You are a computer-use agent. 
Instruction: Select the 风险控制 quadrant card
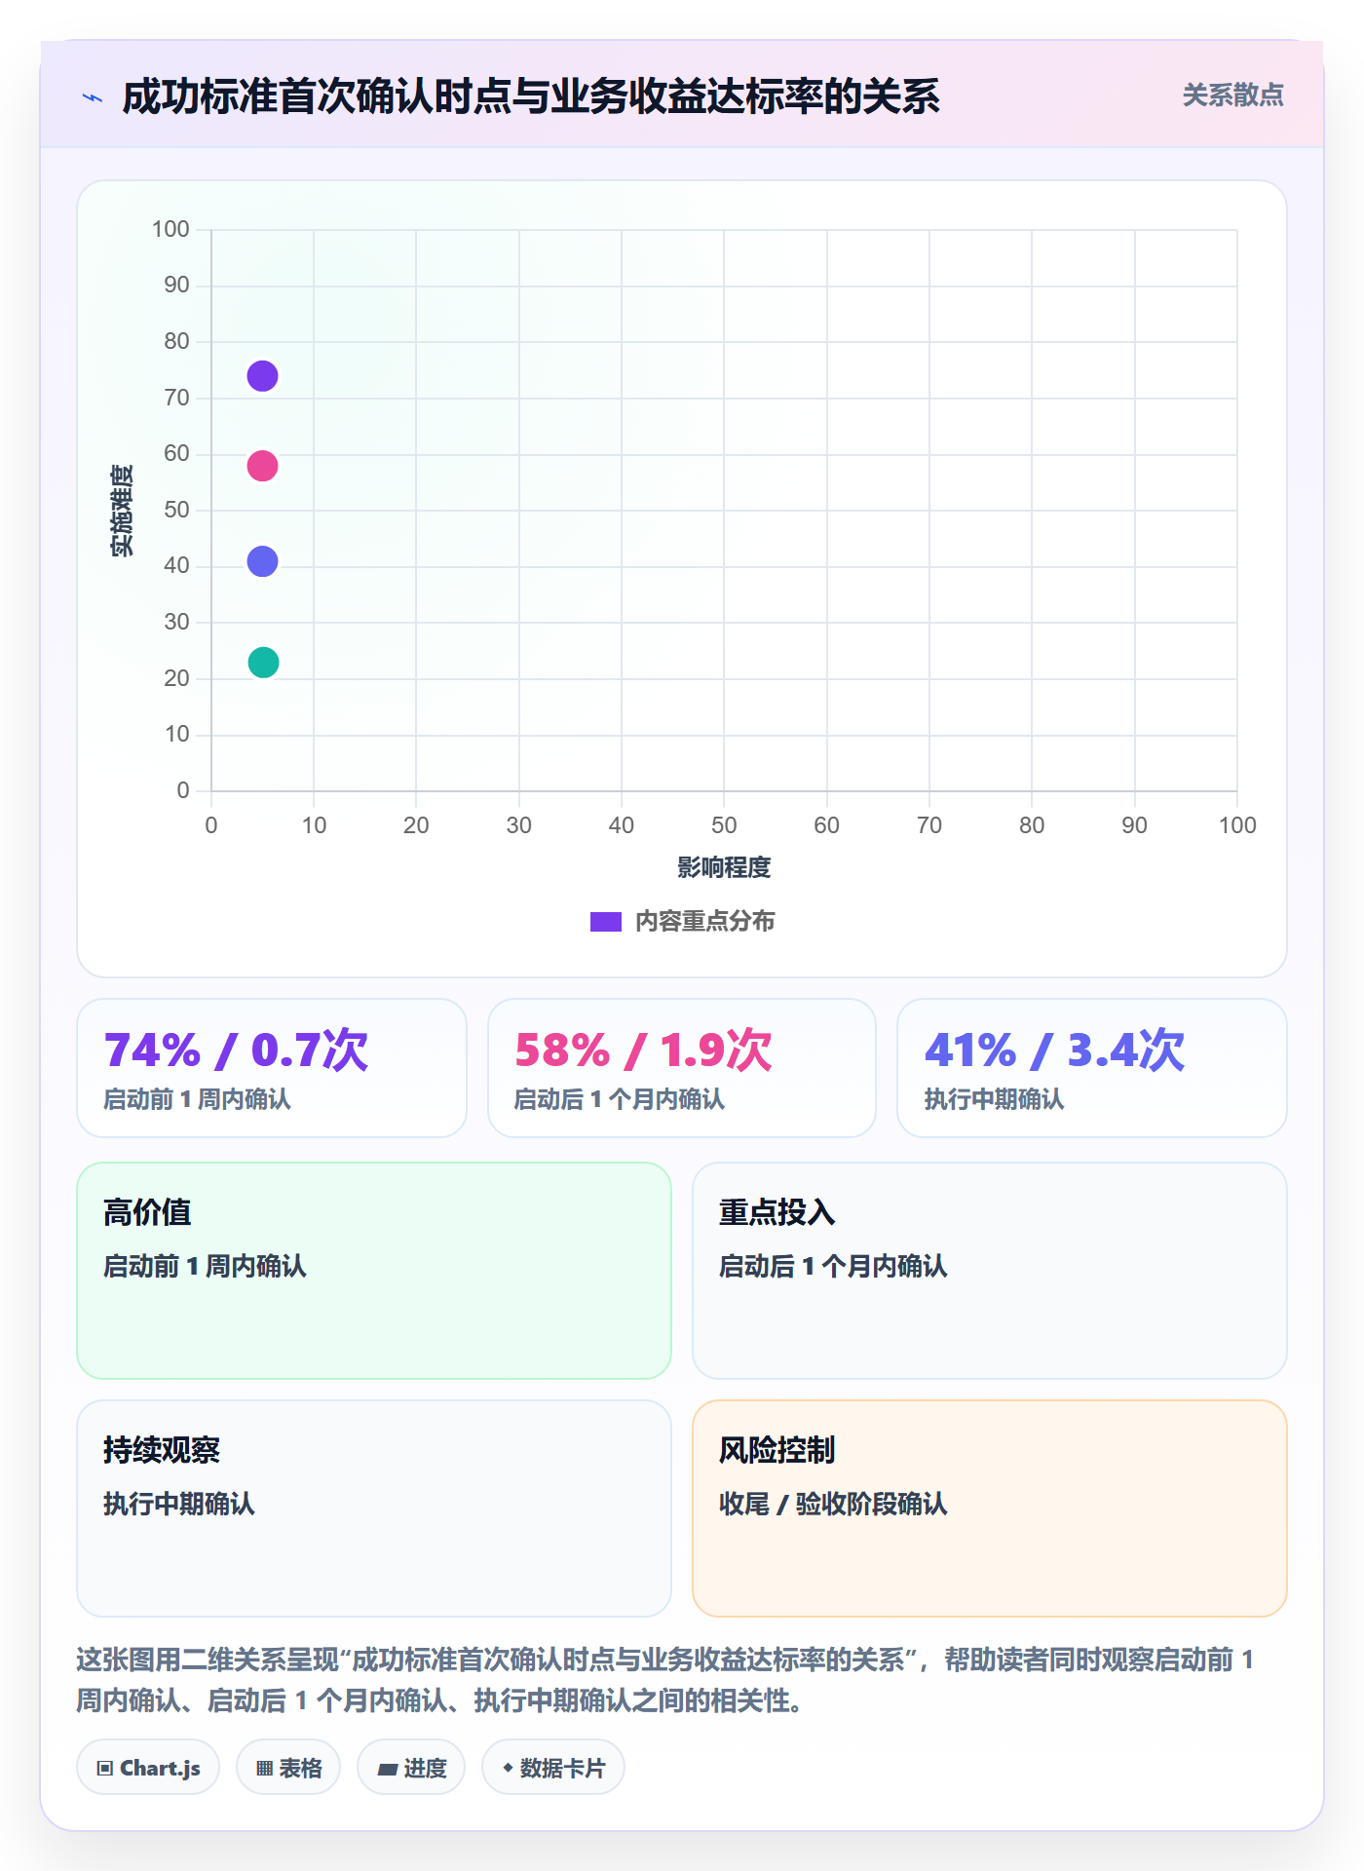(990, 1508)
